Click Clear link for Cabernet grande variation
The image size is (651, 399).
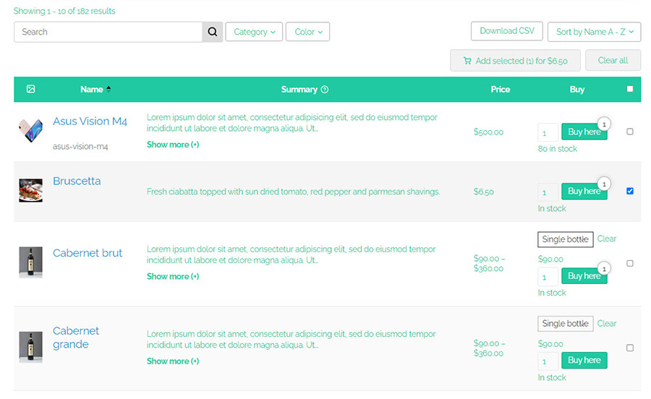point(607,324)
